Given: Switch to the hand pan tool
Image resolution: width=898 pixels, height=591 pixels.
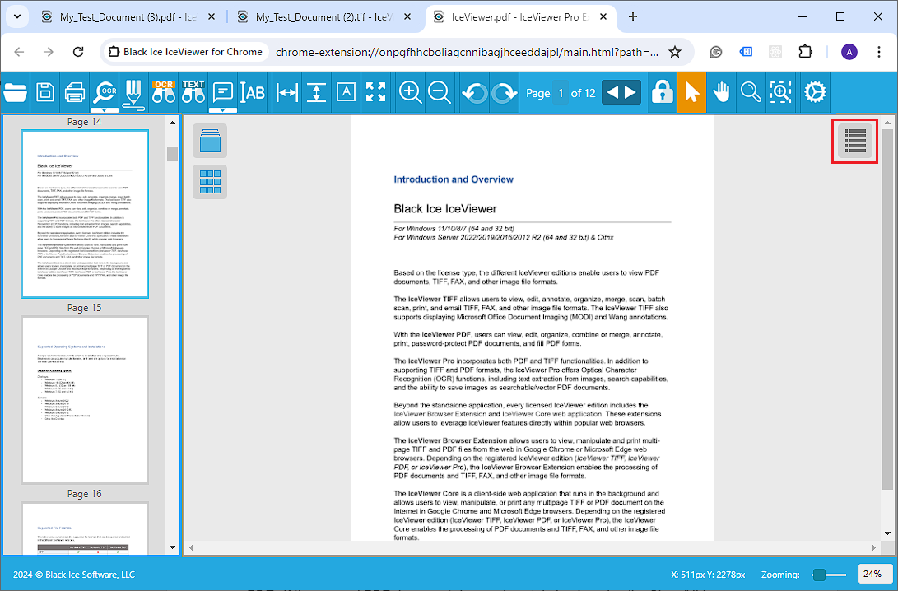Looking at the screenshot, I should tap(722, 92).
